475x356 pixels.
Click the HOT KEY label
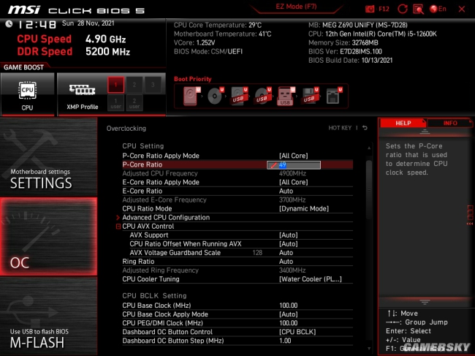(x=340, y=128)
